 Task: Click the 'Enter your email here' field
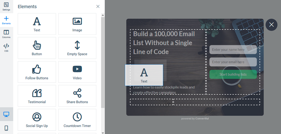233,62
